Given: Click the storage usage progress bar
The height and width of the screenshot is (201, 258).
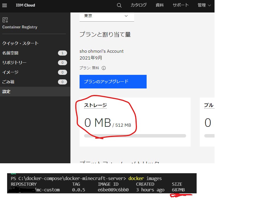Looking at the screenshot, I should click(135, 136).
